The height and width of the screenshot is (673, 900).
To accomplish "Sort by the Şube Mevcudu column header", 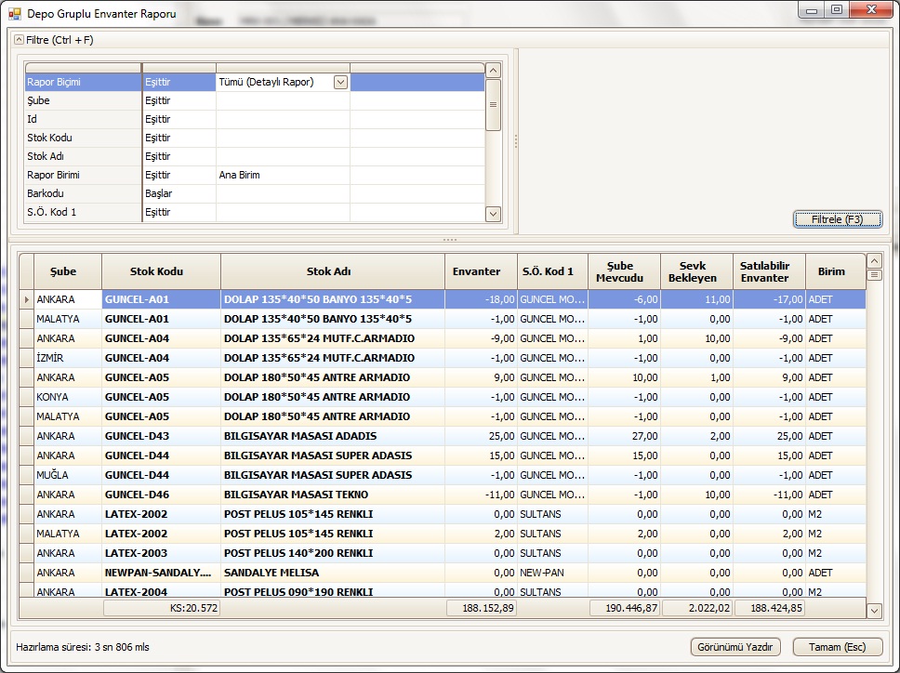I will click(625, 272).
